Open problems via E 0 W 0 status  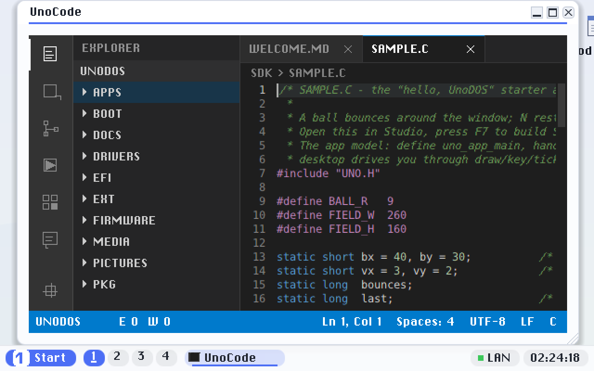point(145,322)
